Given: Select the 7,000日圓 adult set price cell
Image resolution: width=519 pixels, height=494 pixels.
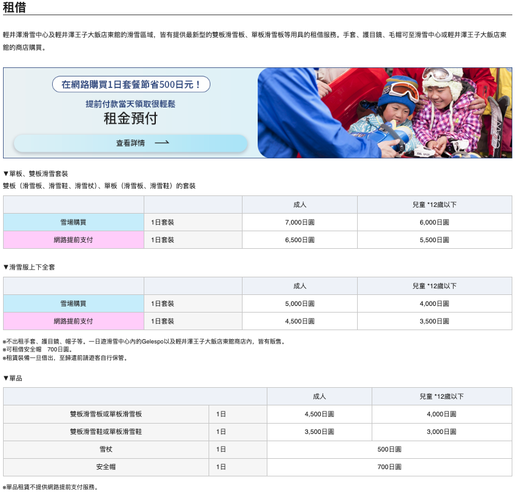Looking at the screenshot, I should click(x=299, y=222).
